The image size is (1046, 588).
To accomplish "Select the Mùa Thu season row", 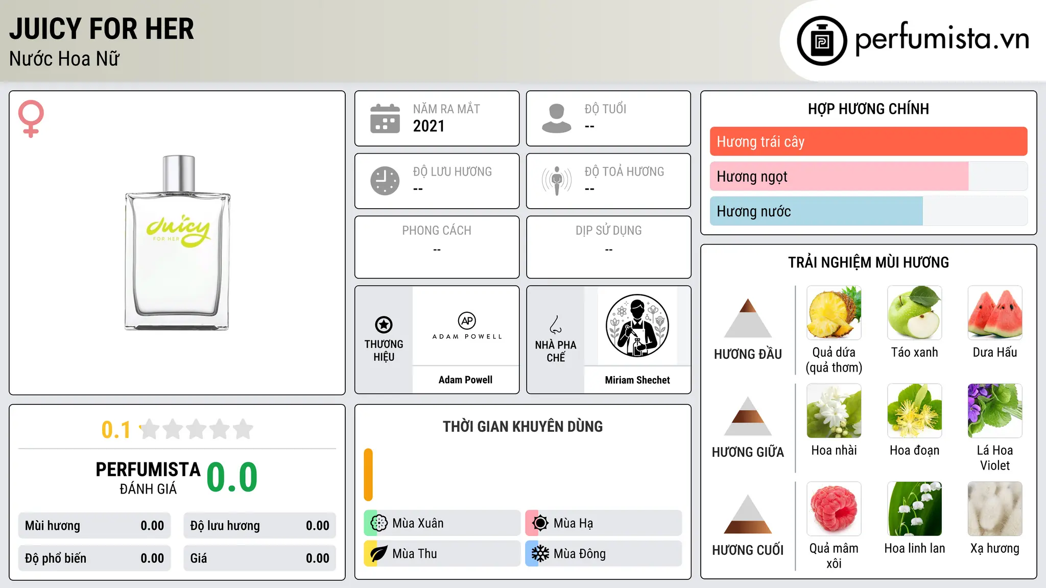I will 442,554.
